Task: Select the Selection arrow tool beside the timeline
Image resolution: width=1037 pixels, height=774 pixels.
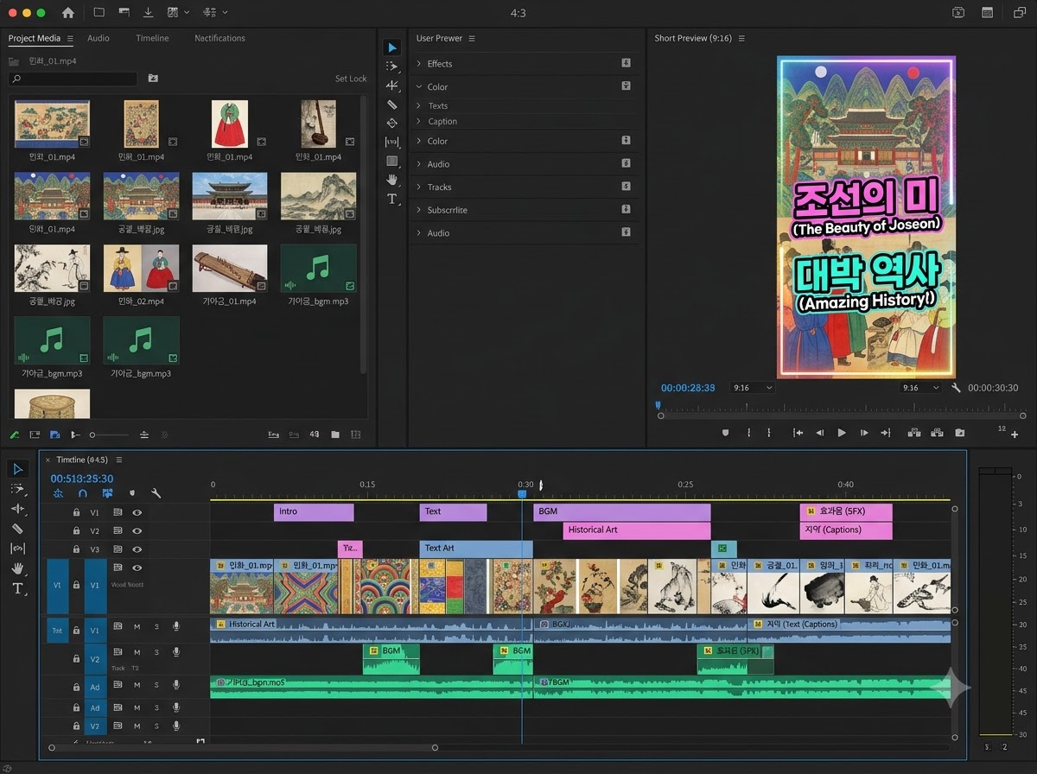Action: tap(18, 469)
